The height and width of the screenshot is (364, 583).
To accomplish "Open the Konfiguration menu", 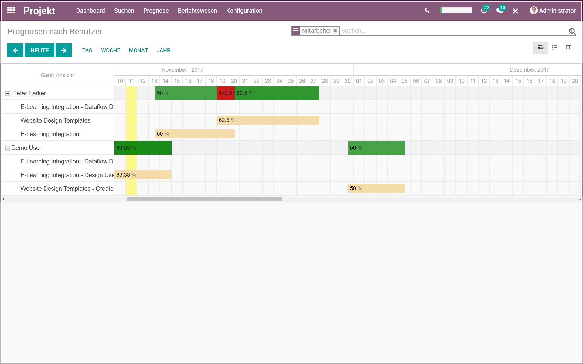I will 244,11.
